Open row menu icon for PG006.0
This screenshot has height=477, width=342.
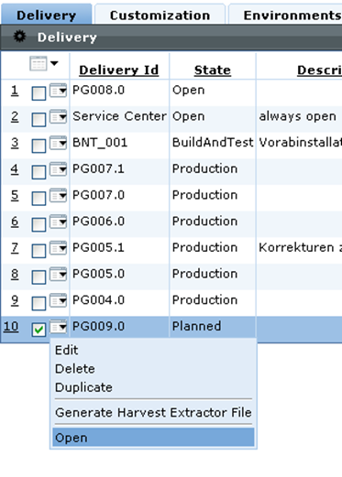click(58, 222)
